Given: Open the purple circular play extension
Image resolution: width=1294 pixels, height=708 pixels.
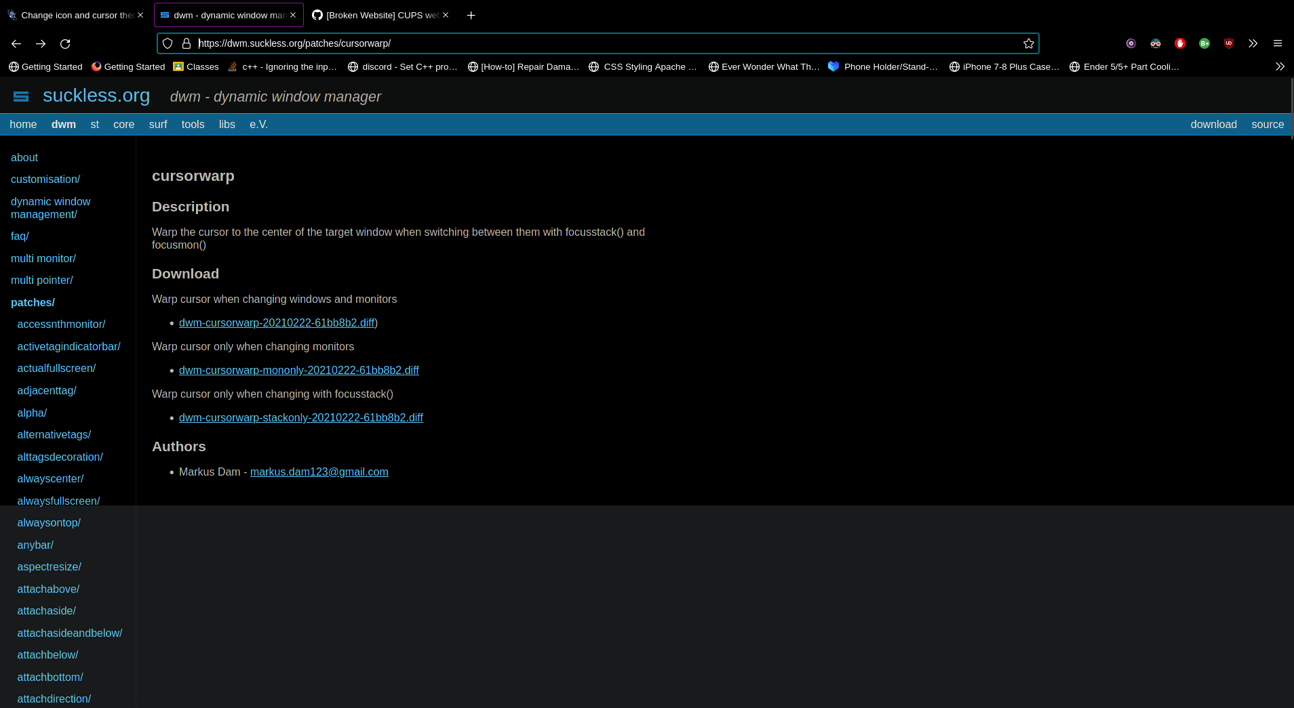Looking at the screenshot, I should (x=1131, y=43).
